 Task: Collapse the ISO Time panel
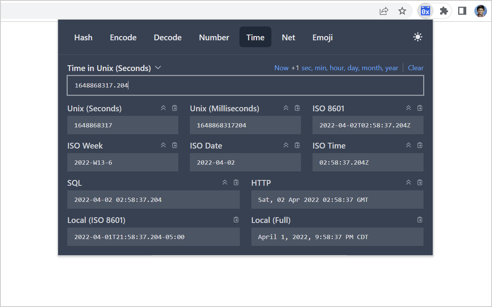pos(409,145)
